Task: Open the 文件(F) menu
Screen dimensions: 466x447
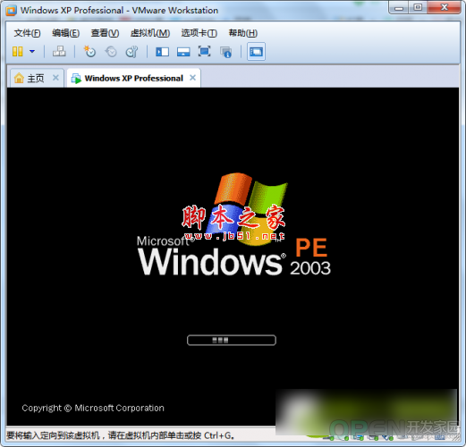Action: 27,33
